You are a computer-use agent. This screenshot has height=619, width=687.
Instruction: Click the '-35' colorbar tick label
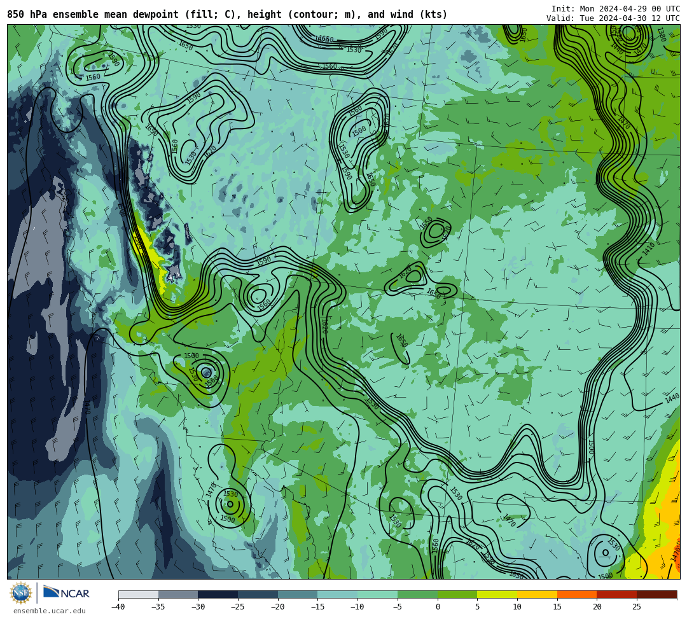pyautogui.click(x=158, y=607)
